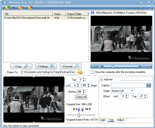This screenshot has height=128, width=155.
Task: Switch to the Text tab
Action: (111, 120)
